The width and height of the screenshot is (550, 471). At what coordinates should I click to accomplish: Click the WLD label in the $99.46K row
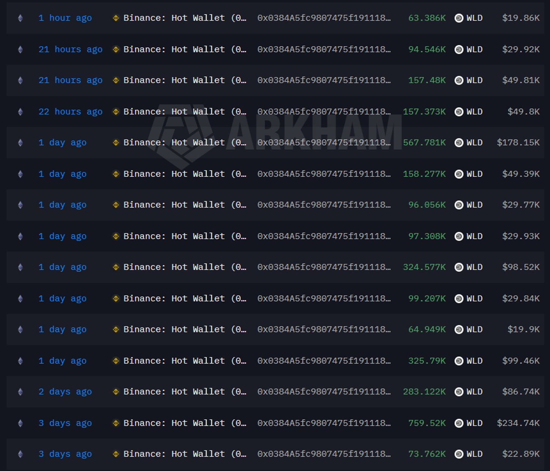[475, 361]
